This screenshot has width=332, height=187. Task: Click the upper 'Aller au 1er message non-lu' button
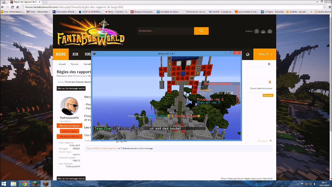pyautogui.click(x=71, y=89)
